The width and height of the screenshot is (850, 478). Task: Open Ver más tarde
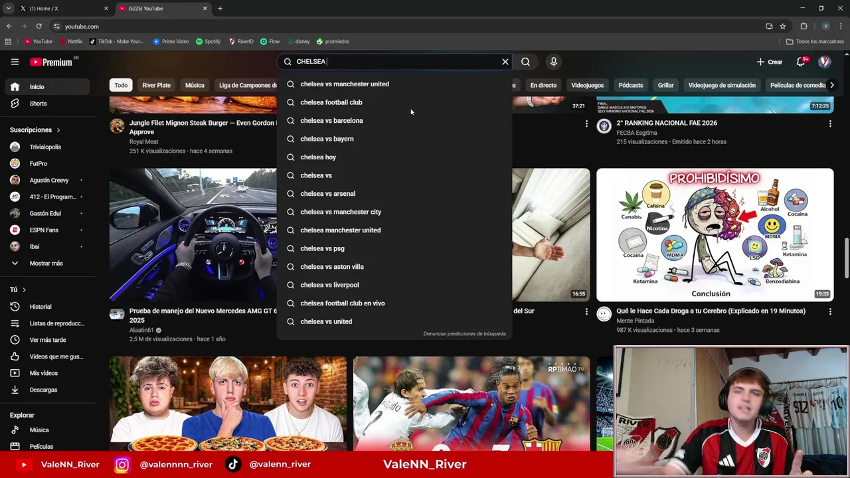[x=46, y=340]
